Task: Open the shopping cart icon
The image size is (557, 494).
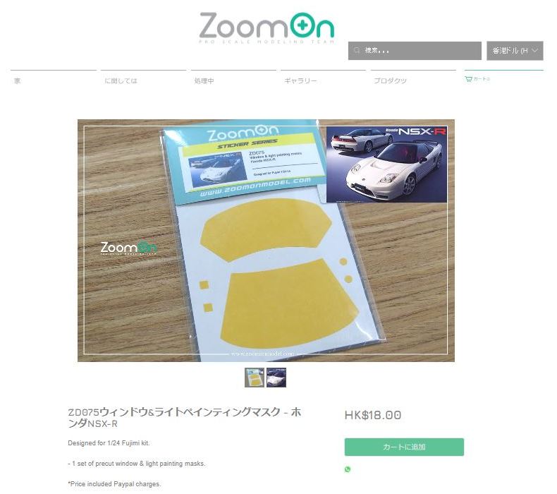Action: coord(468,79)
